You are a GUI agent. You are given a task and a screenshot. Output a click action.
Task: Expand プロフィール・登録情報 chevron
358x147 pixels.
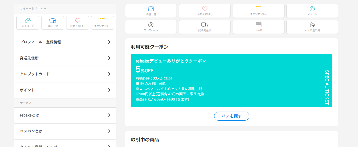point(109,42)
